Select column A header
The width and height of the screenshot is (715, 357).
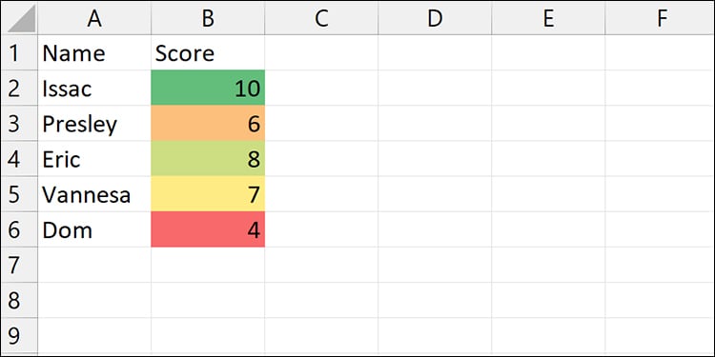pyautogui.click(x=94, y=18)
